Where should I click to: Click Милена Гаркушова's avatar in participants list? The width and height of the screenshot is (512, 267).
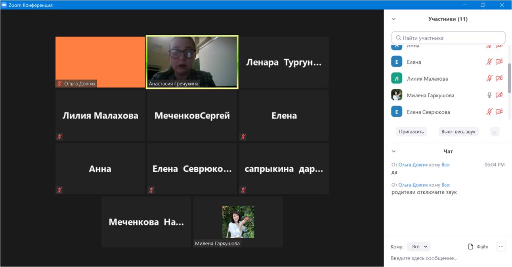(397, 95)
